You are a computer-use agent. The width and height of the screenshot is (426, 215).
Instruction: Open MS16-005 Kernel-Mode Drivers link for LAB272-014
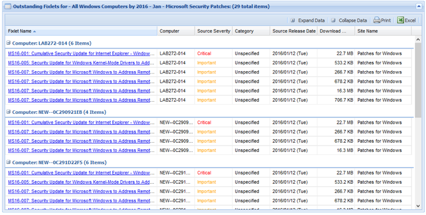point(81,62)
